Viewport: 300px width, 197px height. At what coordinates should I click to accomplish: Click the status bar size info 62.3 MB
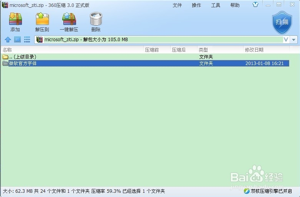18,191
